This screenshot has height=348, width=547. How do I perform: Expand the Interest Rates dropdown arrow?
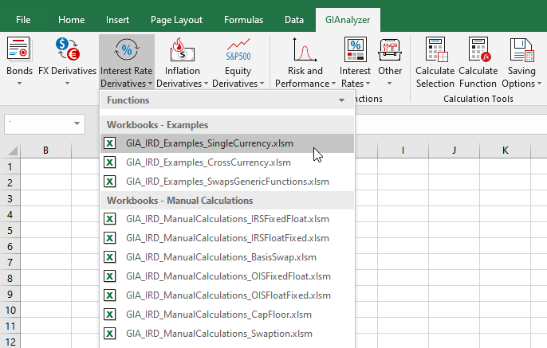coord(368,84)
